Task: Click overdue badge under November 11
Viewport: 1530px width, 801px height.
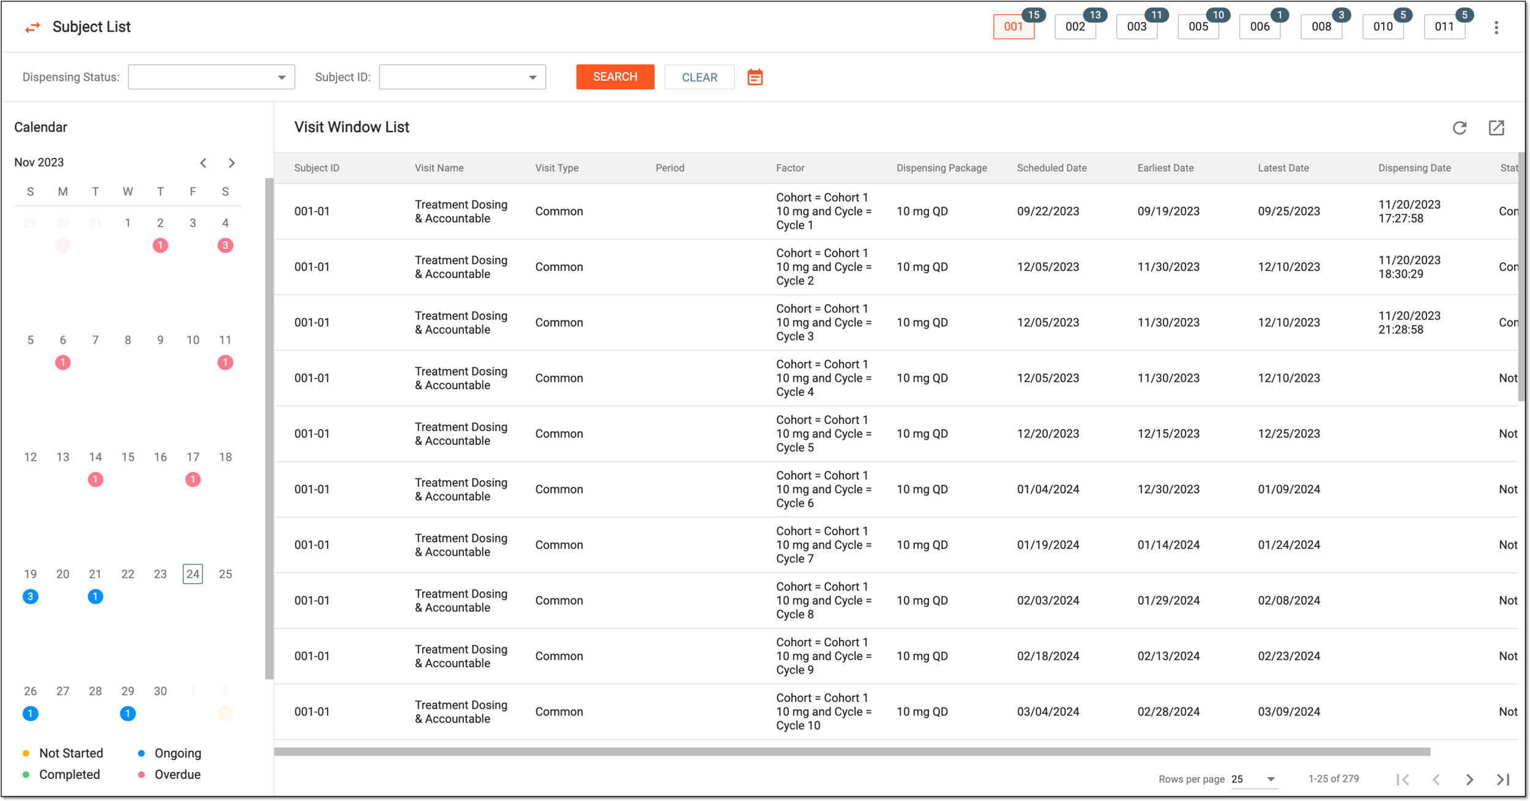Action: click(225, 362)
